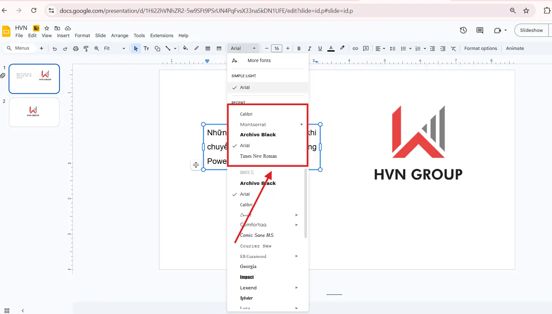Open the fill color tool

(185, 48)
